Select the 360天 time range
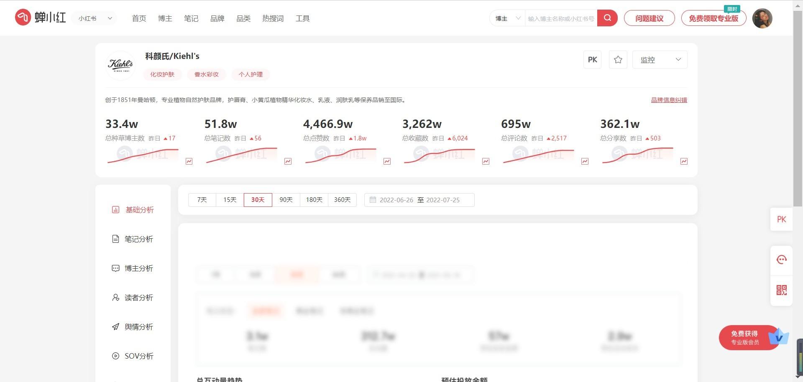Image resolution: width=803 pixels, height=382 pixels. pos(342,200)
